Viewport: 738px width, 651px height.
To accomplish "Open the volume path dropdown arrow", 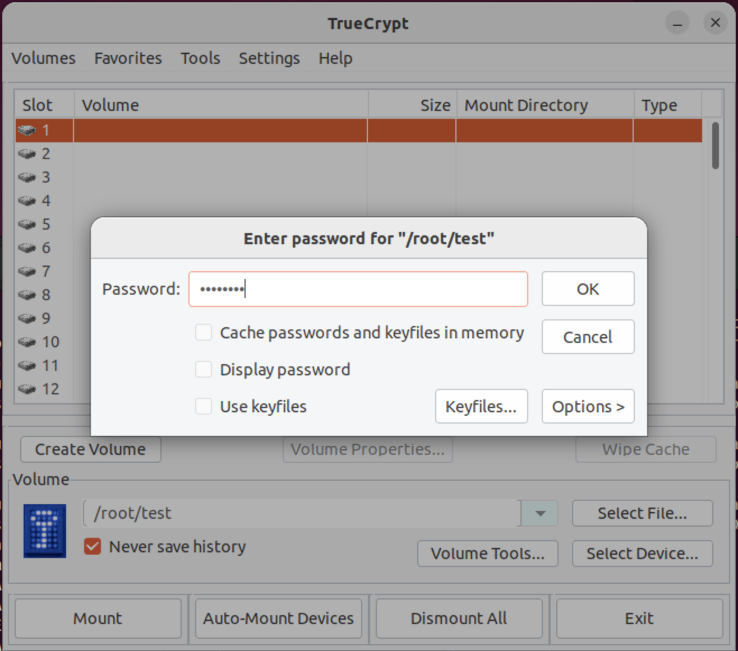I will pyautogui.click(x=539, y=513).
